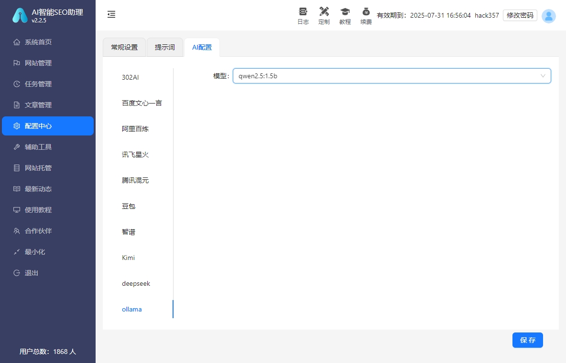Click the 配置中心 gear icon

click(17, 126)
